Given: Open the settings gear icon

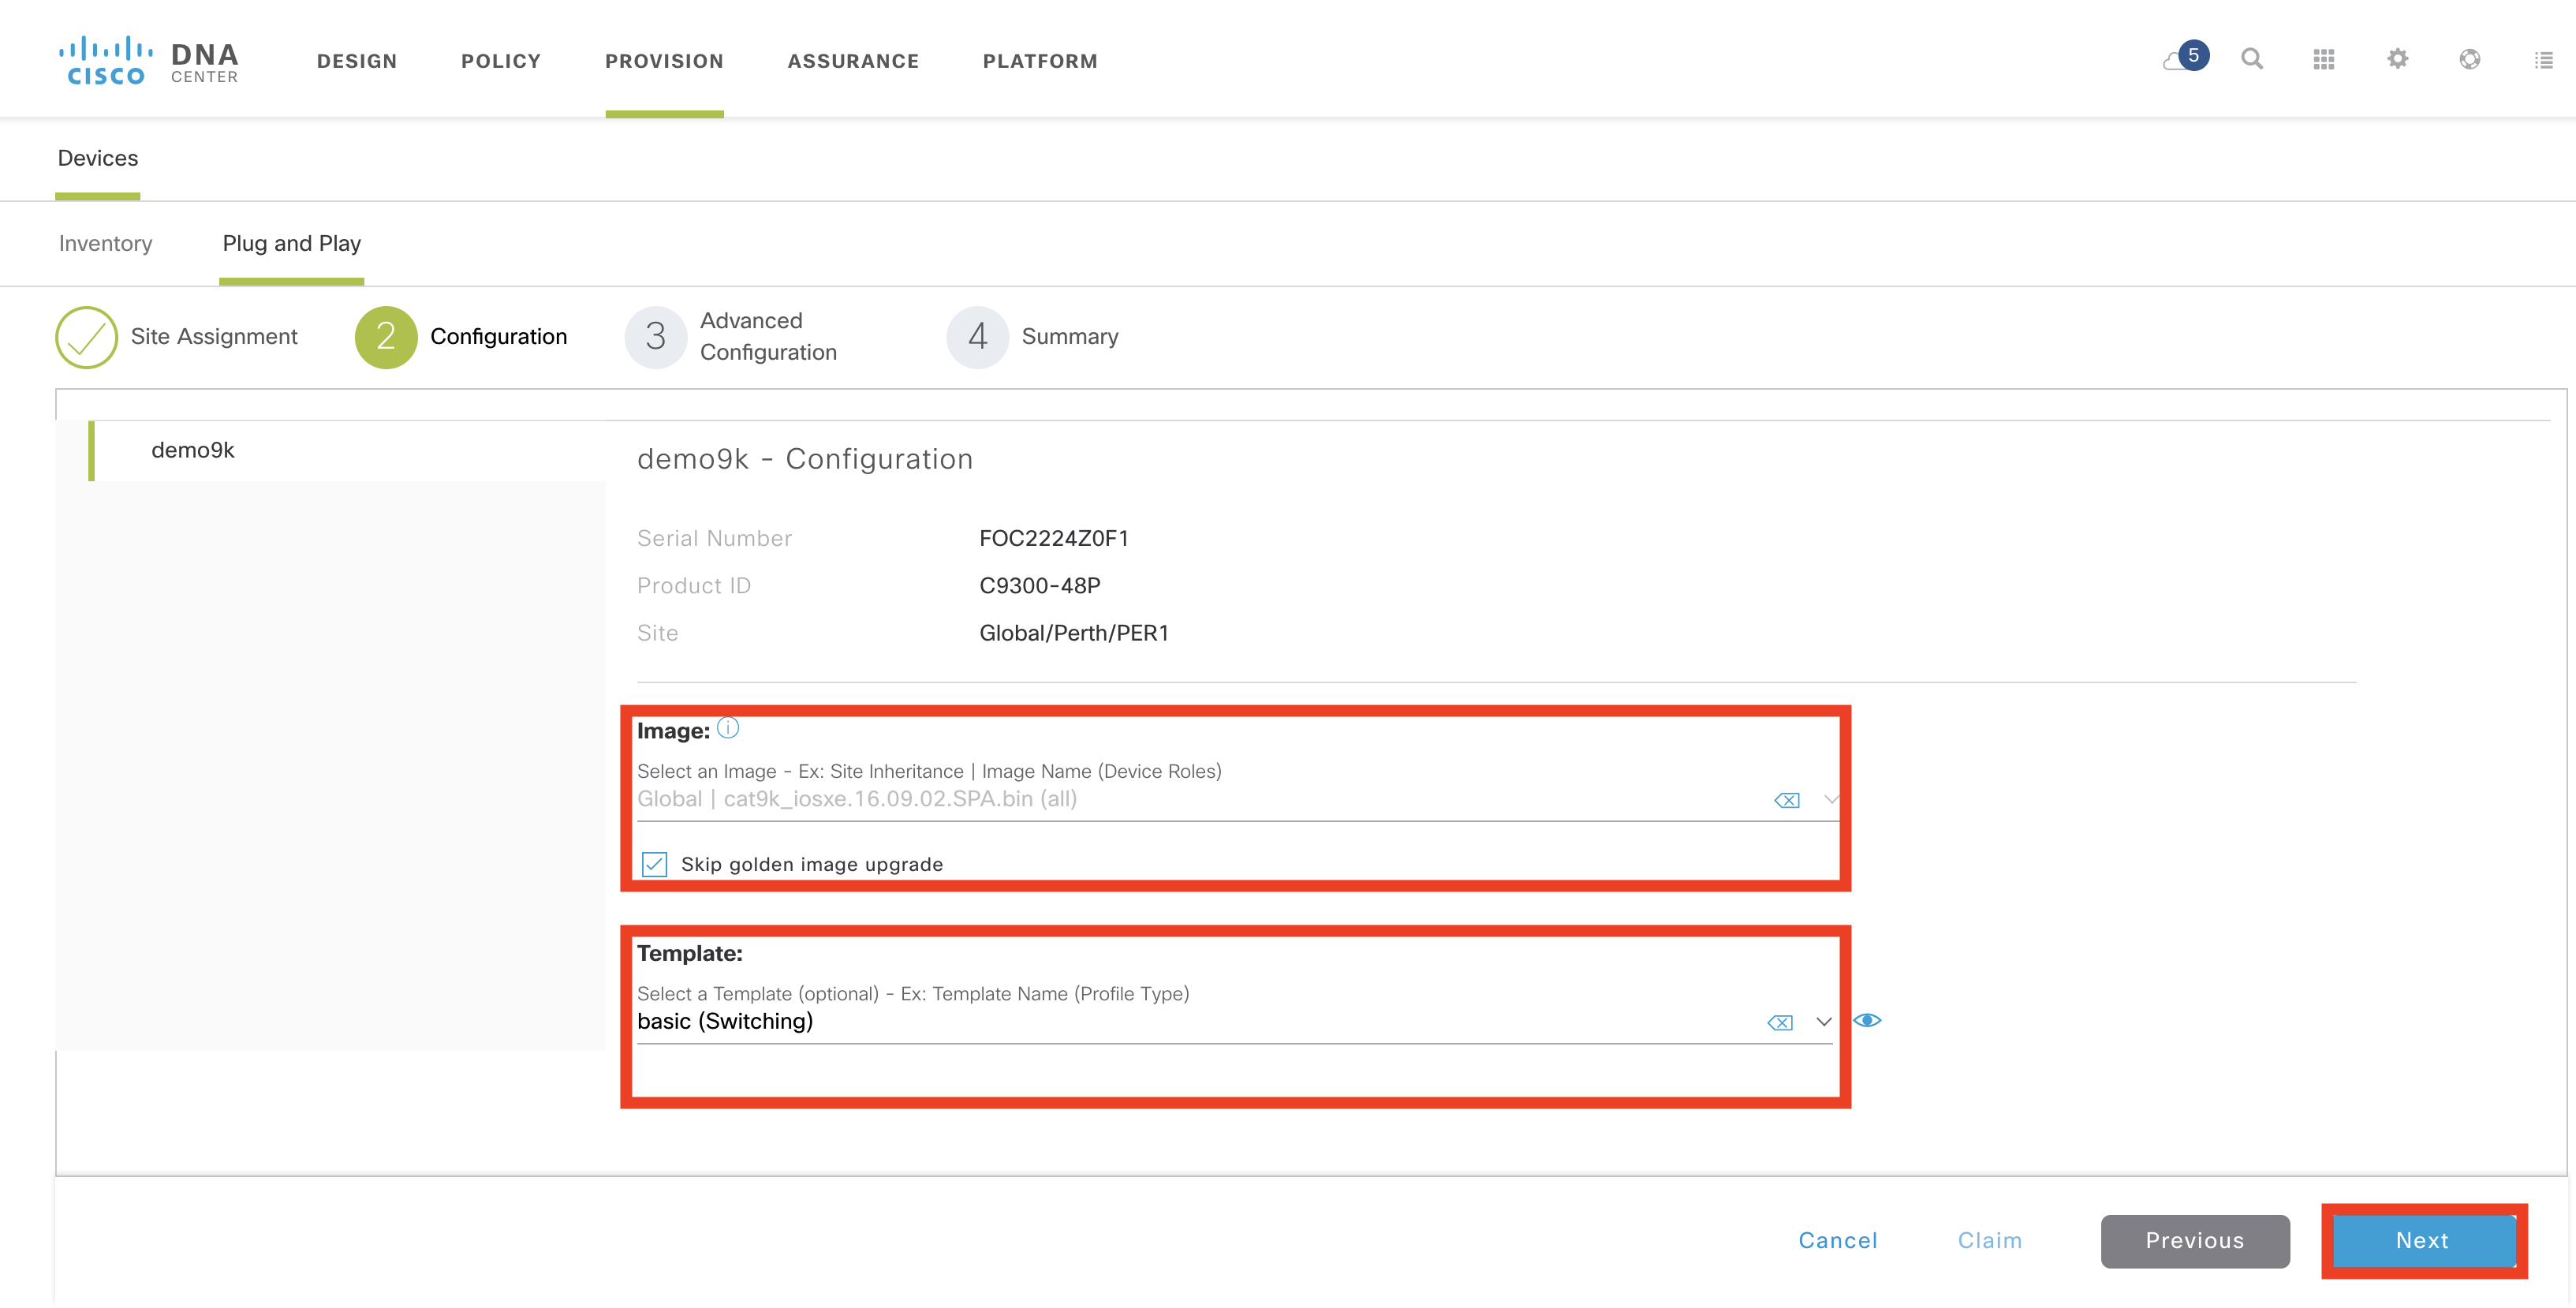Looking at the screenshot, I should (2397, 59).
